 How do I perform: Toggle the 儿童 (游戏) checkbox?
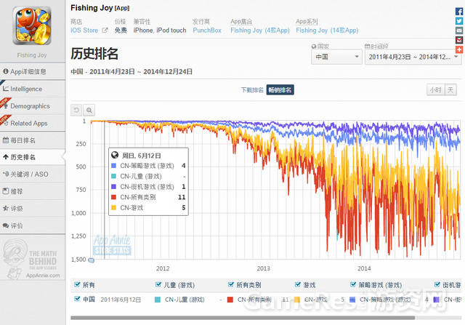pyautogui.click(x=158, y=284)
